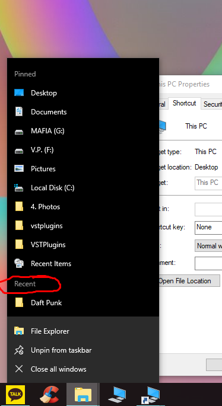
Task: Open the Daft Punk recent folder
Action: pyautogui.click(x=83, y=302)
